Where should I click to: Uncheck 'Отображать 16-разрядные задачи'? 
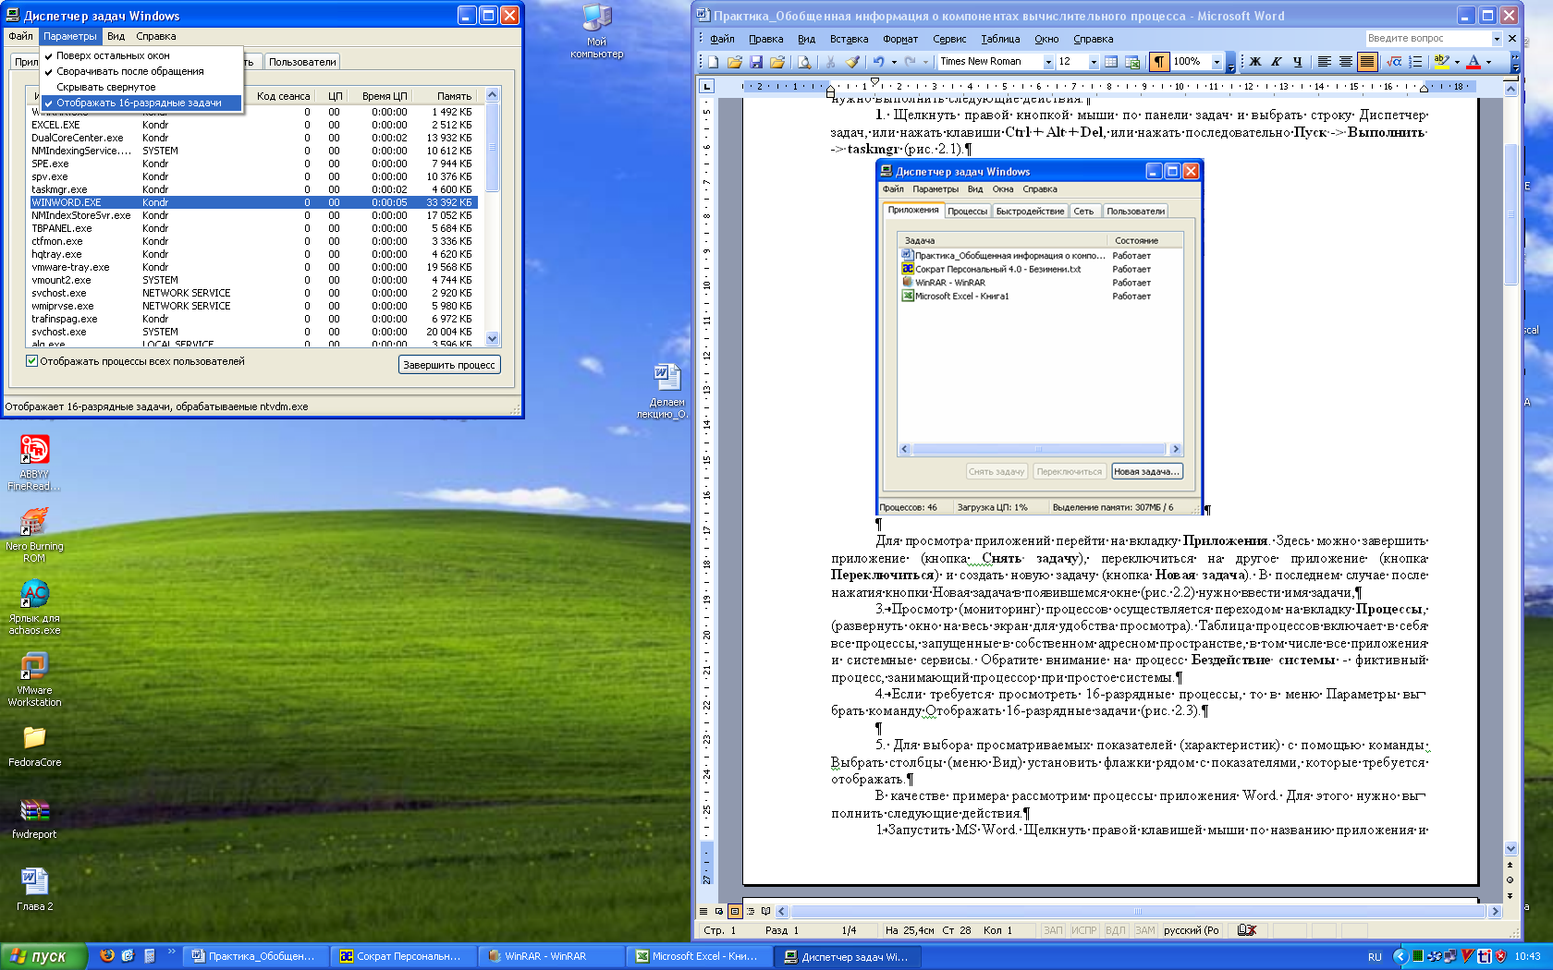click(141, 103)
